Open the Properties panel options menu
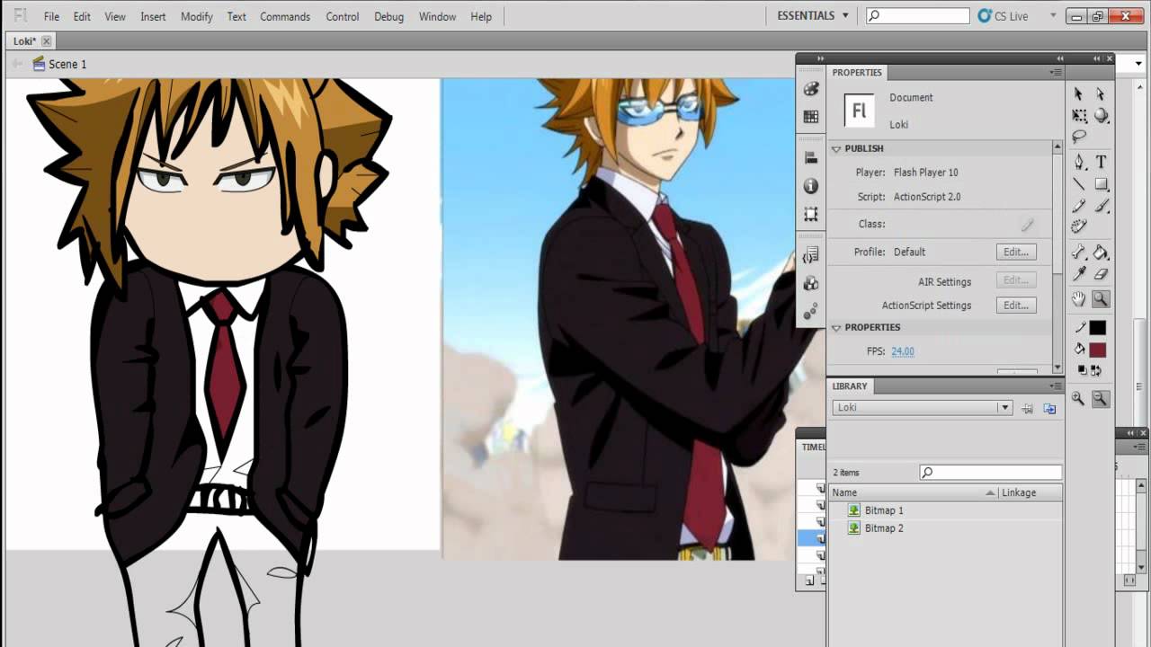This screenshot has height=647, width=1151. point(1055,72)
